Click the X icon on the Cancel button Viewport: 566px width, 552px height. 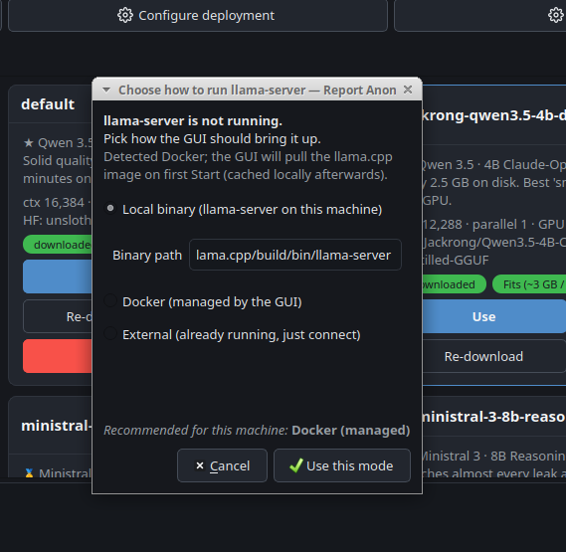(x=200, y=465)
